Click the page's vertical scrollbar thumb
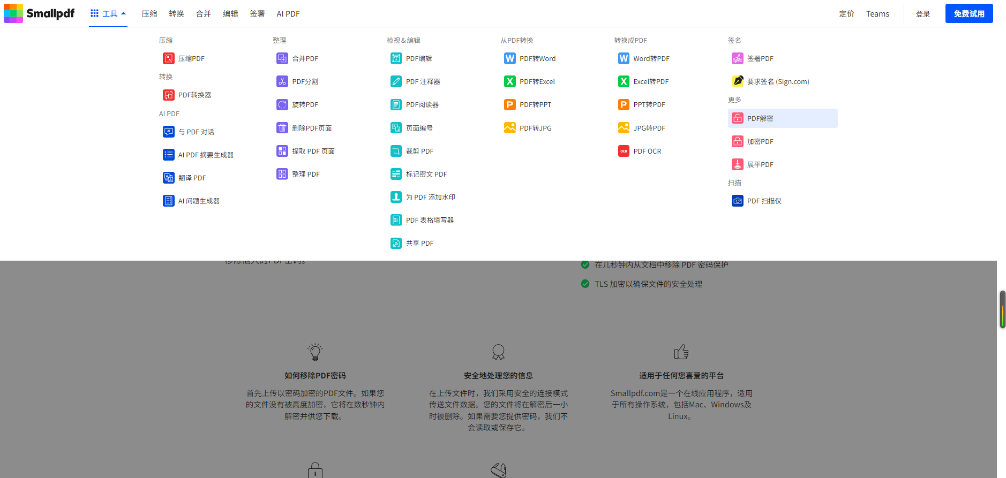The height and width of the screenshot is (478, 1006). [1002, 309]
